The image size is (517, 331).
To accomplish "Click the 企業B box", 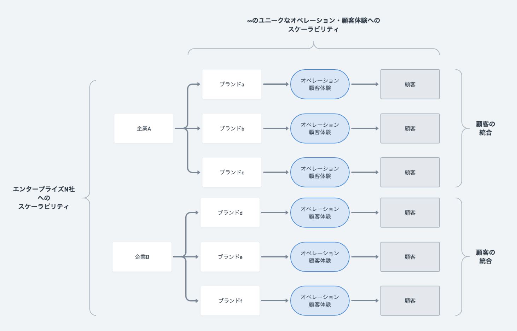I will tap(142, 257).
